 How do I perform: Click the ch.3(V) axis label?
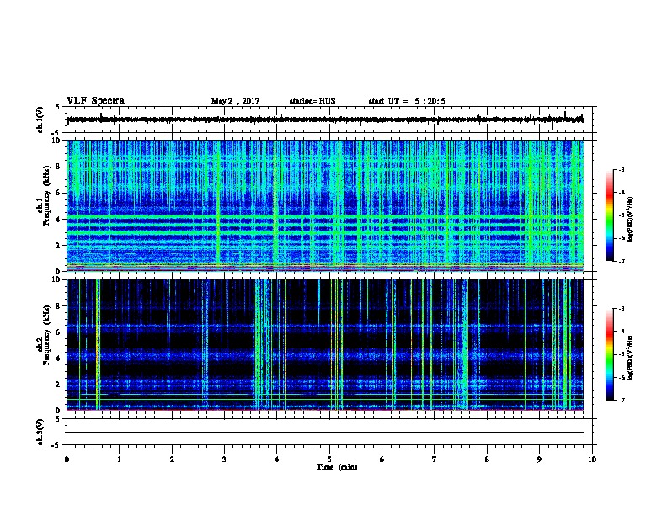click(40, 432)
